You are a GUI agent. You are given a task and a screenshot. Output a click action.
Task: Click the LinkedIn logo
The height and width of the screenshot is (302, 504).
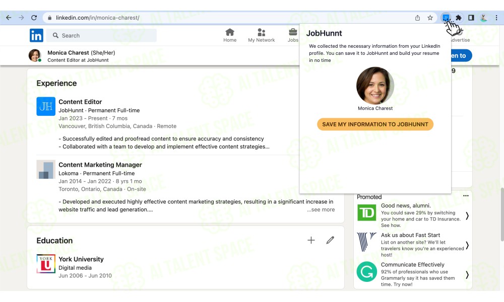coord(36,35)
